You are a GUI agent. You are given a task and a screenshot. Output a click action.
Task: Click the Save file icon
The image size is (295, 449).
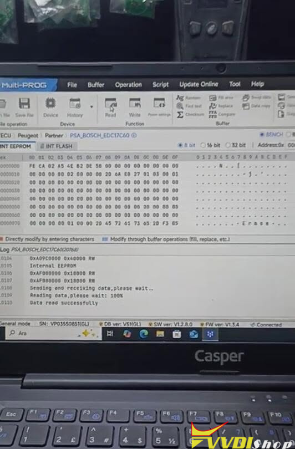click(x=24, y=108)
